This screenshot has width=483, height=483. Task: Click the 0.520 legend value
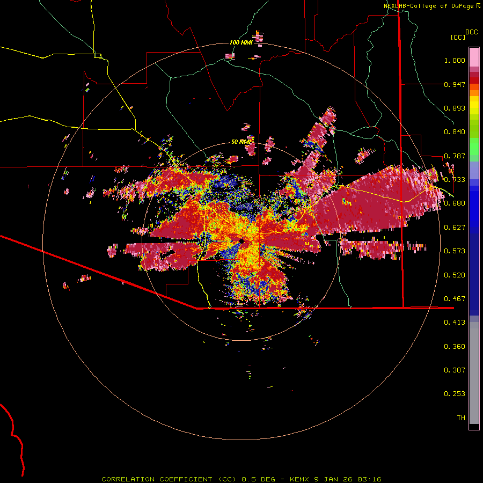pyautogui.click(x=455, y=275)
